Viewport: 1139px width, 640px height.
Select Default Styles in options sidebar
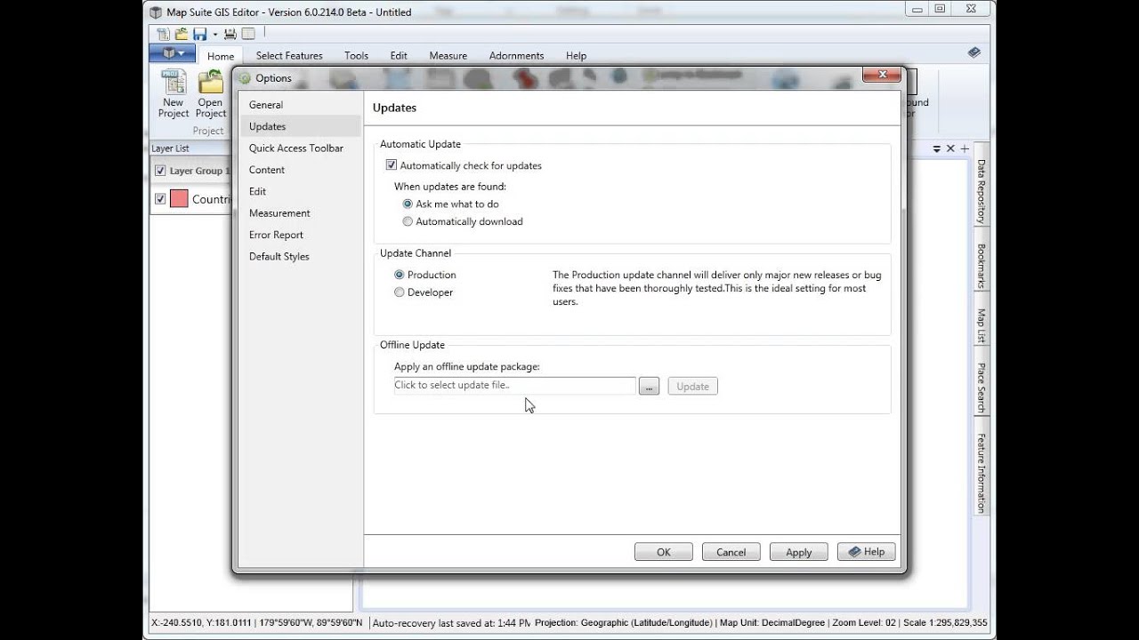301,256
